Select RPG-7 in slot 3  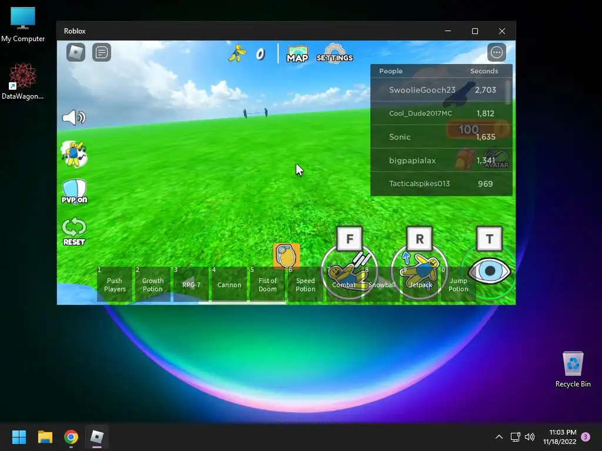click(x=191, y=285)
